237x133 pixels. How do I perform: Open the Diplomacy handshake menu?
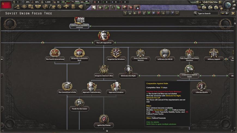click(38, 7)
